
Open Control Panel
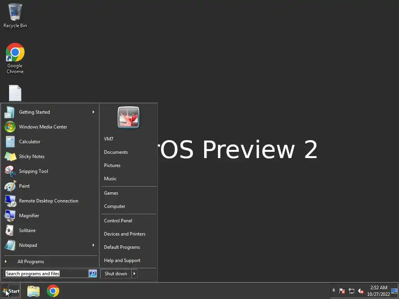118,221
